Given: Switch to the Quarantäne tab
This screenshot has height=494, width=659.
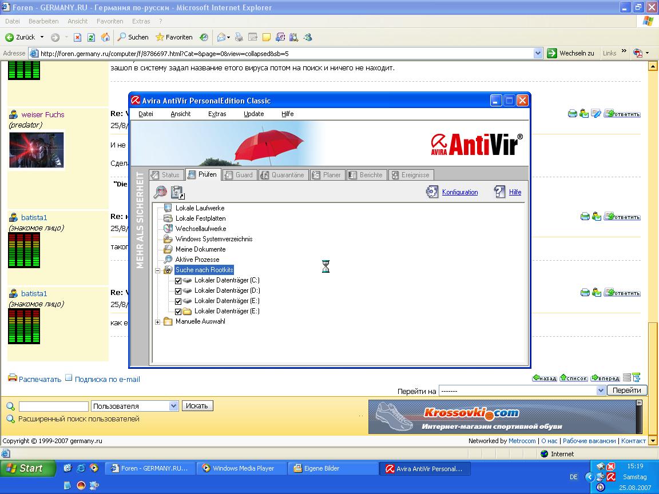Looking at the screenshot, I should (283, 175).
